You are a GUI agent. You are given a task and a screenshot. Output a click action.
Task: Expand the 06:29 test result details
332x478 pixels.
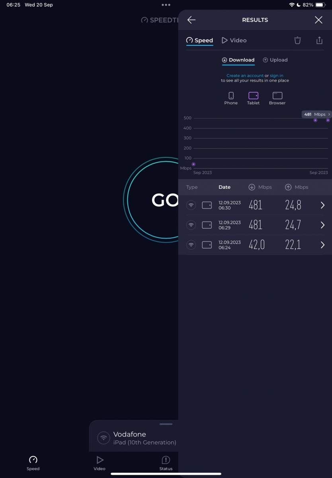322,225
